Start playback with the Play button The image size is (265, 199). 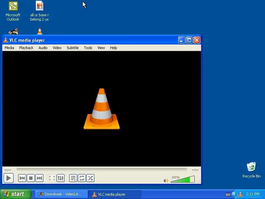(9, 178)
